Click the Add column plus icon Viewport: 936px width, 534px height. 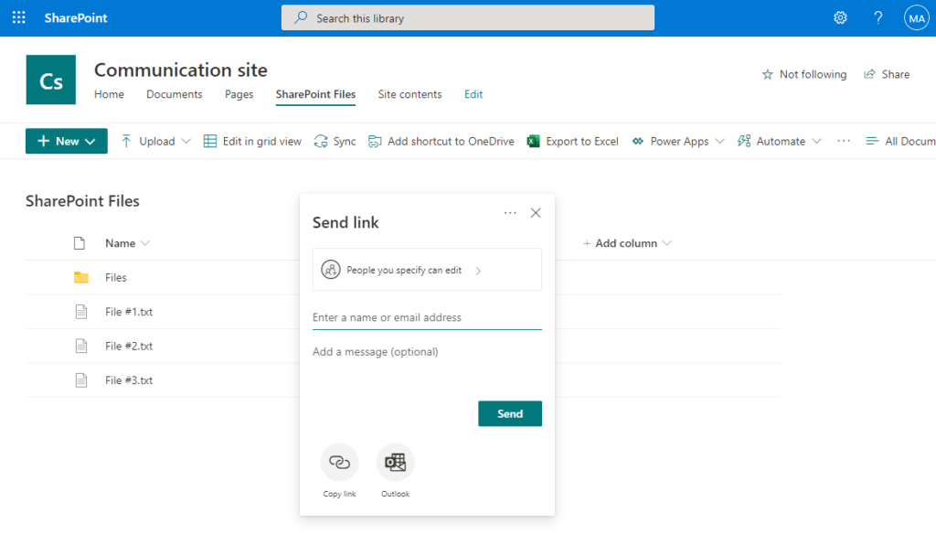tap(587, 243)
